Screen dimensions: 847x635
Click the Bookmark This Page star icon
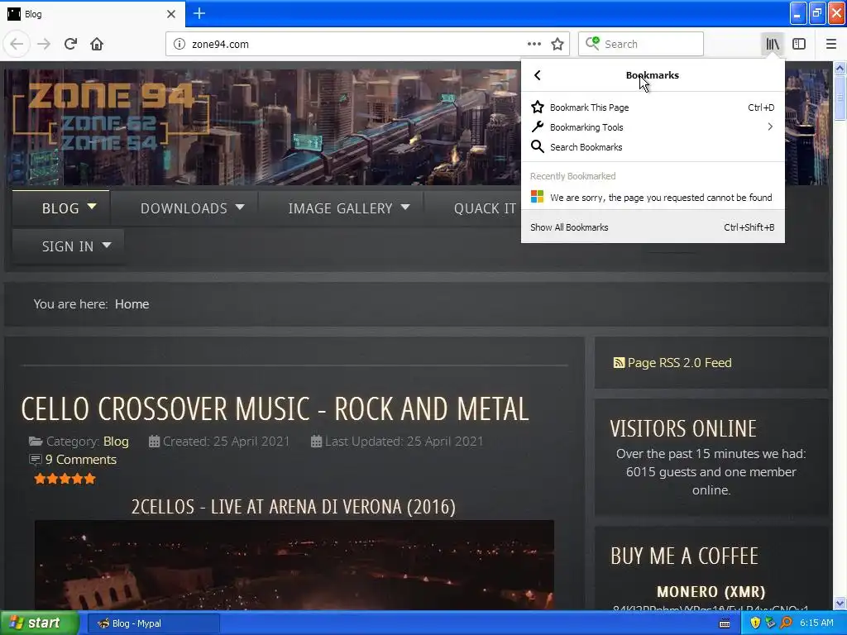[538, 107]
